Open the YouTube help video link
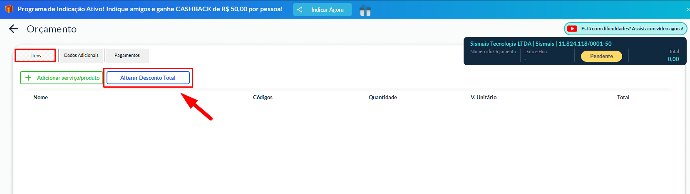690x194 pixels. click(x=625, y=29)
